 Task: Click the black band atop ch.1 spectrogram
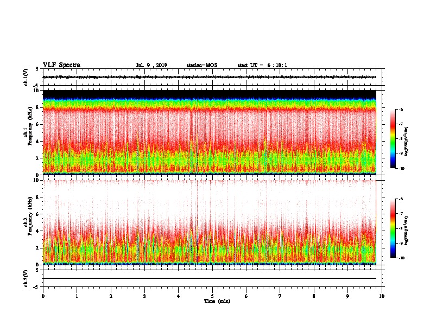click(209, 94)
